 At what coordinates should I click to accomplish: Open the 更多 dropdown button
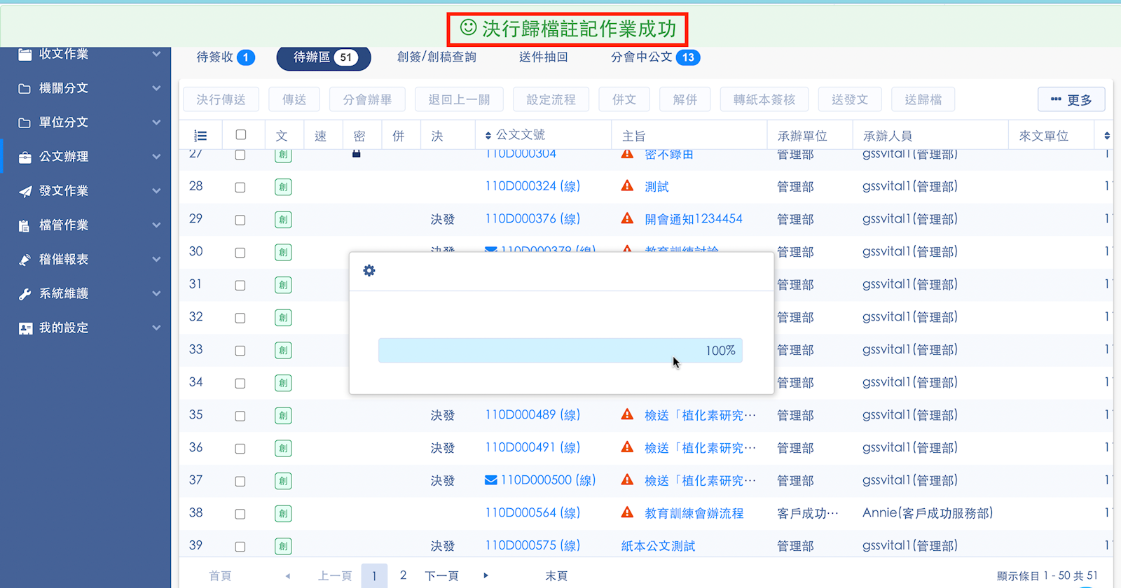point(1071,100)
